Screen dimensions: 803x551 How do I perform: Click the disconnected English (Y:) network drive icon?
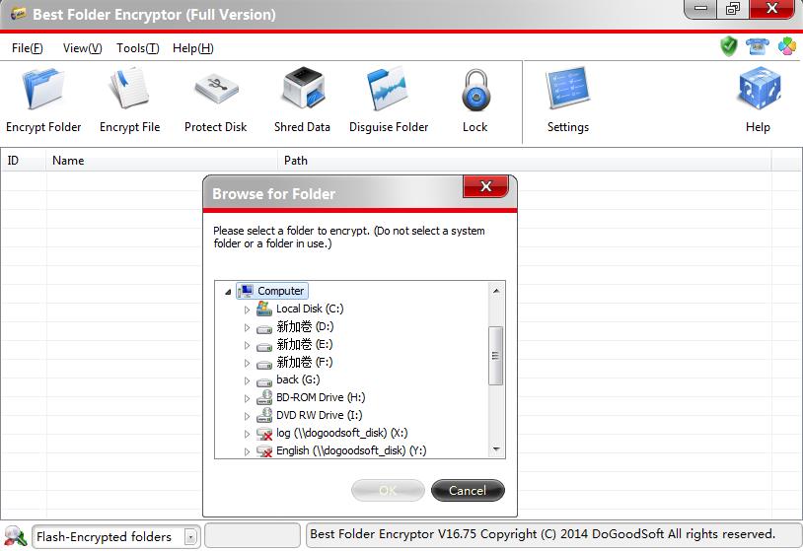tap(264, 450)
